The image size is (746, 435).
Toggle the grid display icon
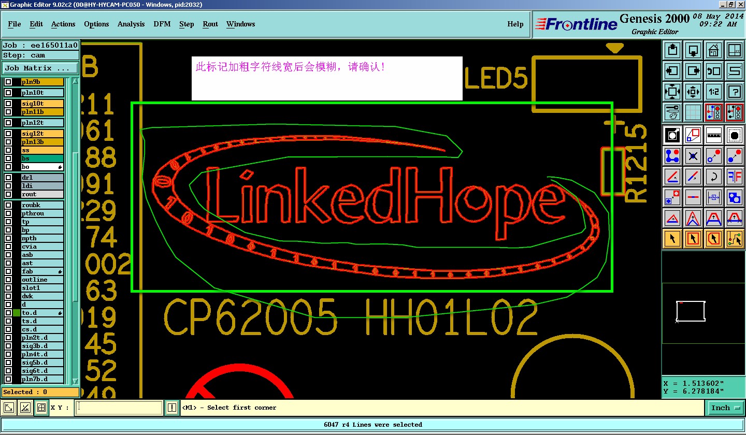coord(693,112)
